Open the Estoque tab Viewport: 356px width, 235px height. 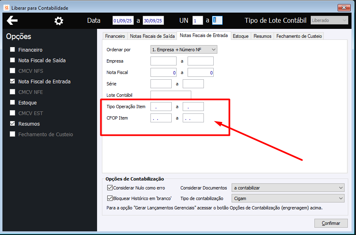241,36
